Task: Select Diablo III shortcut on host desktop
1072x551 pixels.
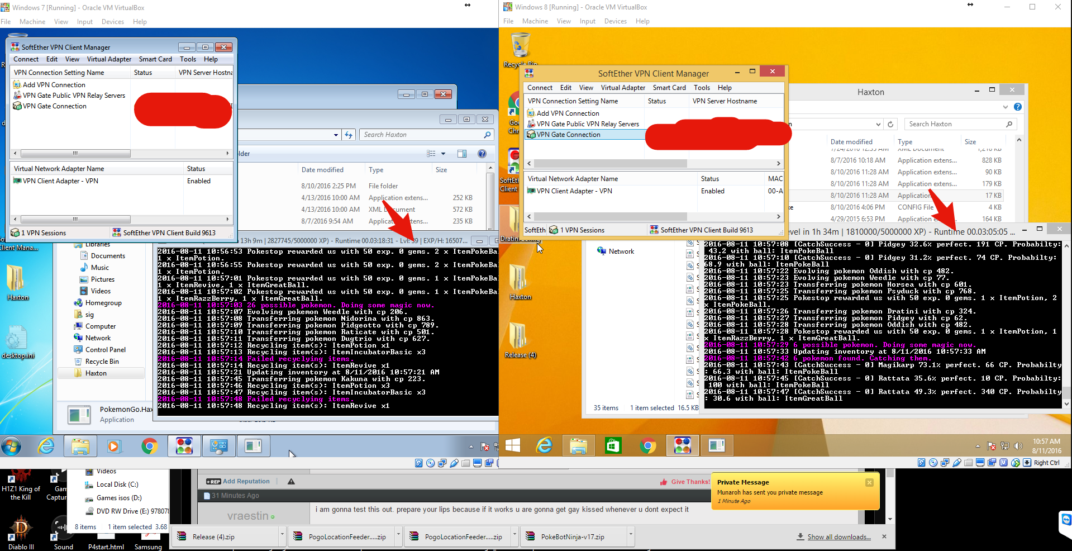Action: click(21, 533)
